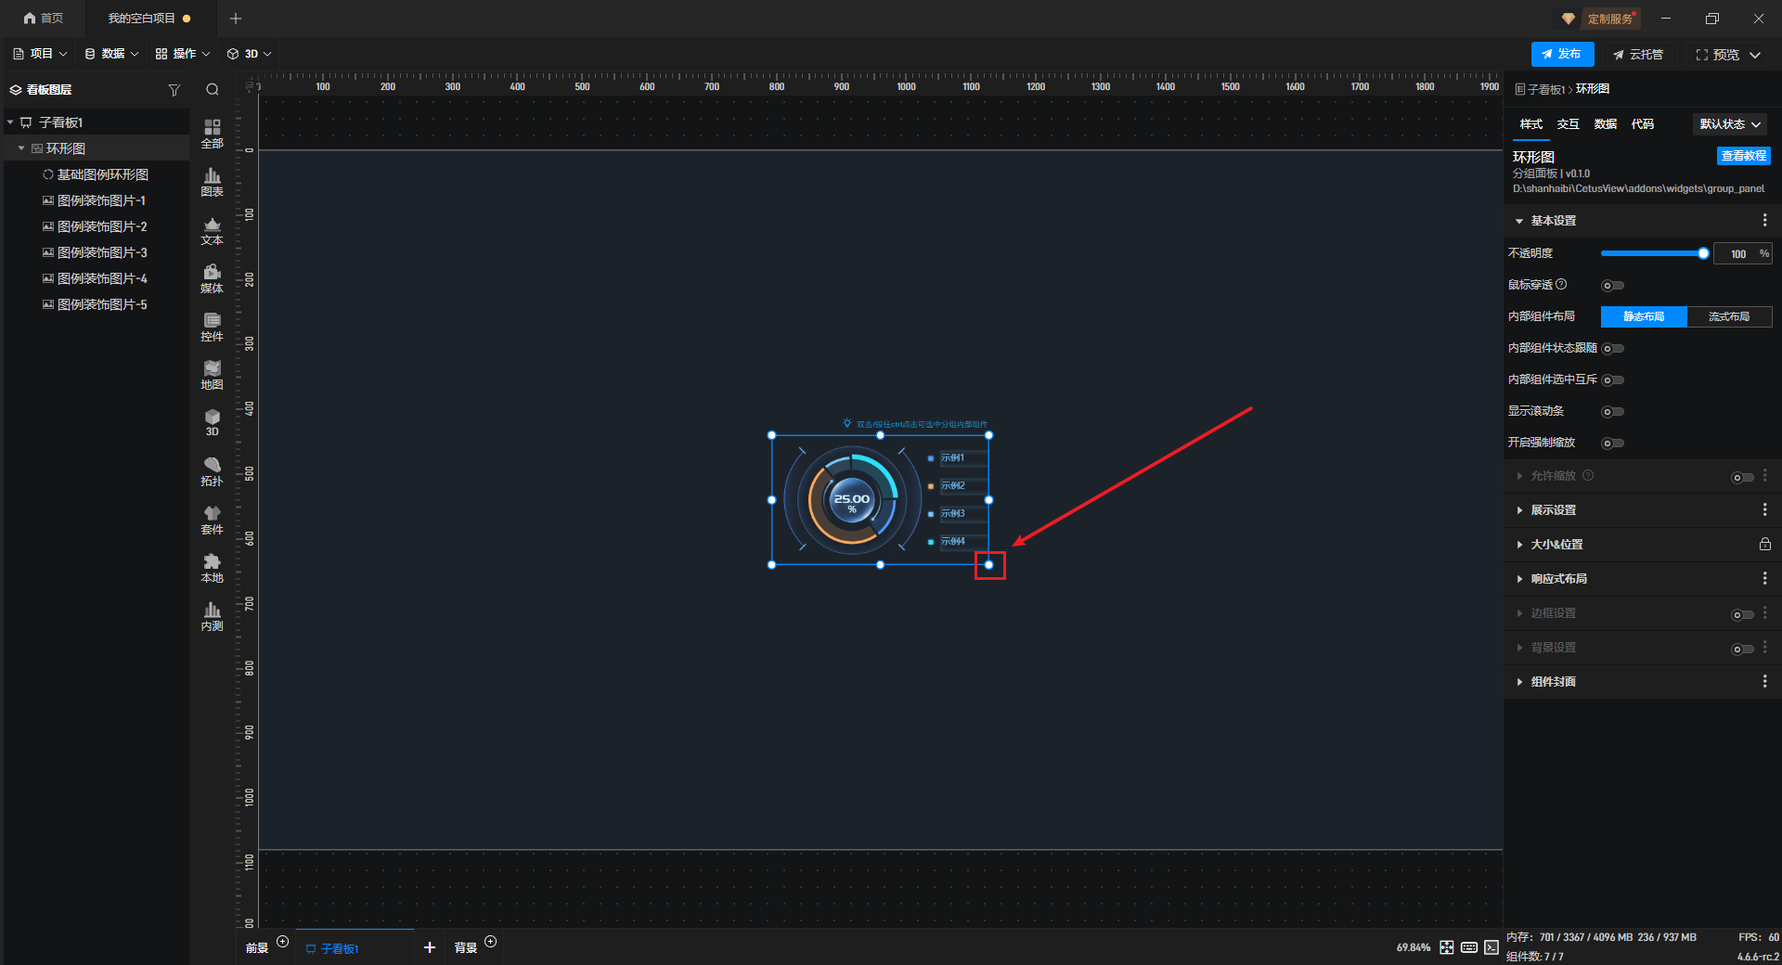Collapse the 子看板1 tree node
The width and height of the screenshot is (1782, 965).
tap(10, 122)
